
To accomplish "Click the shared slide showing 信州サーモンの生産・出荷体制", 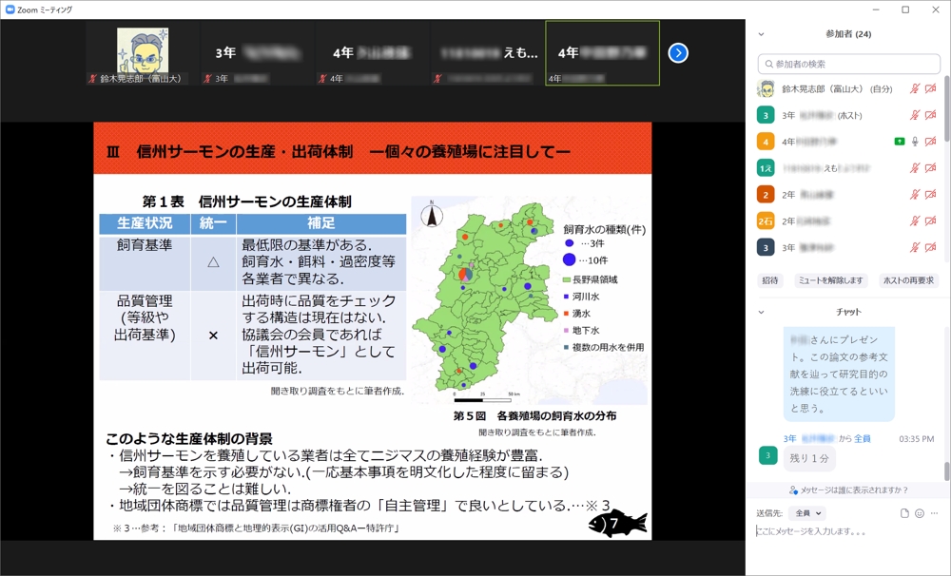I will pos(373,331).
